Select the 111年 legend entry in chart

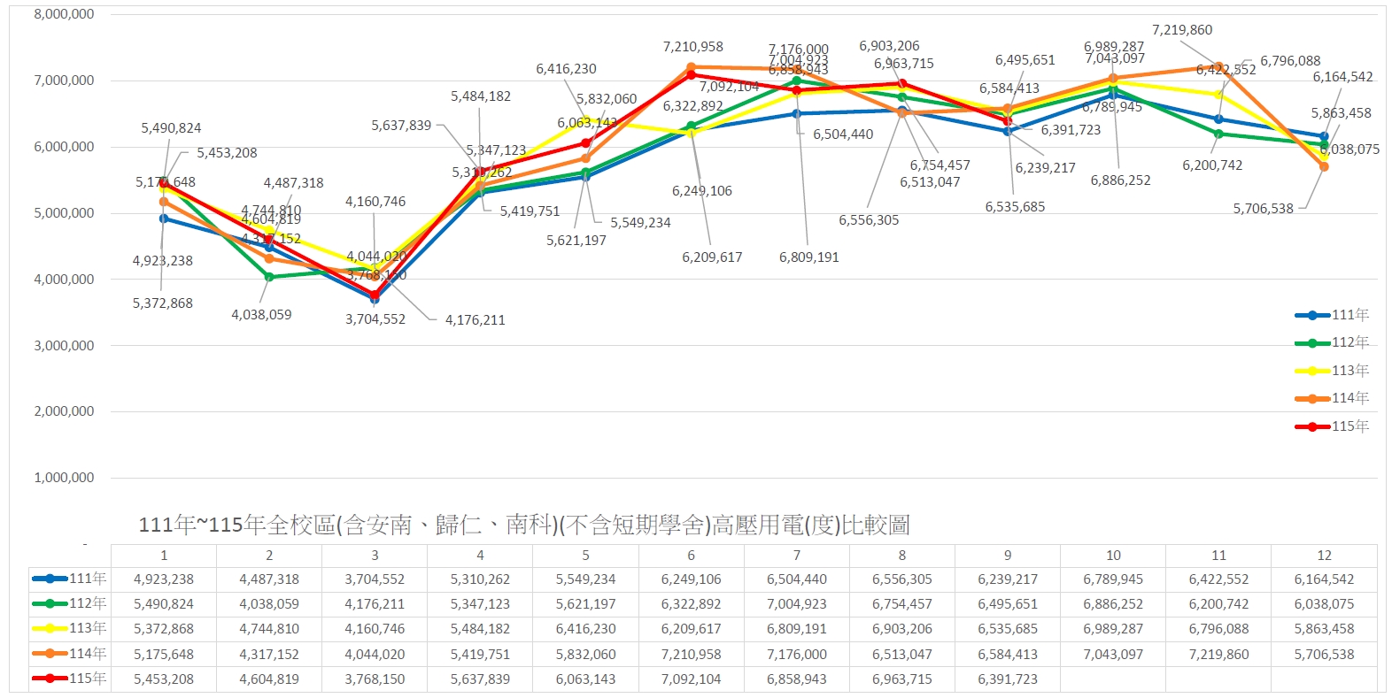click(x=1332, y=315)
